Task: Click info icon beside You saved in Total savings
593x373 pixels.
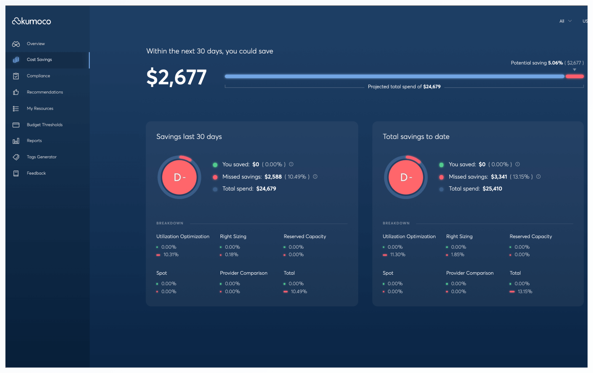Action: tap(517, 164)
